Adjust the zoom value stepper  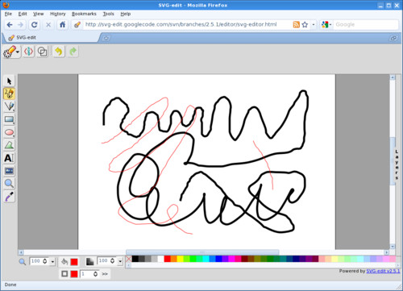pyautogui.click(x=45, y=261)
